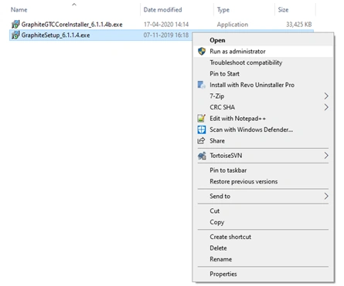Select Run as administrator
The height and width of the screenshot is (286, 344).
263,51
